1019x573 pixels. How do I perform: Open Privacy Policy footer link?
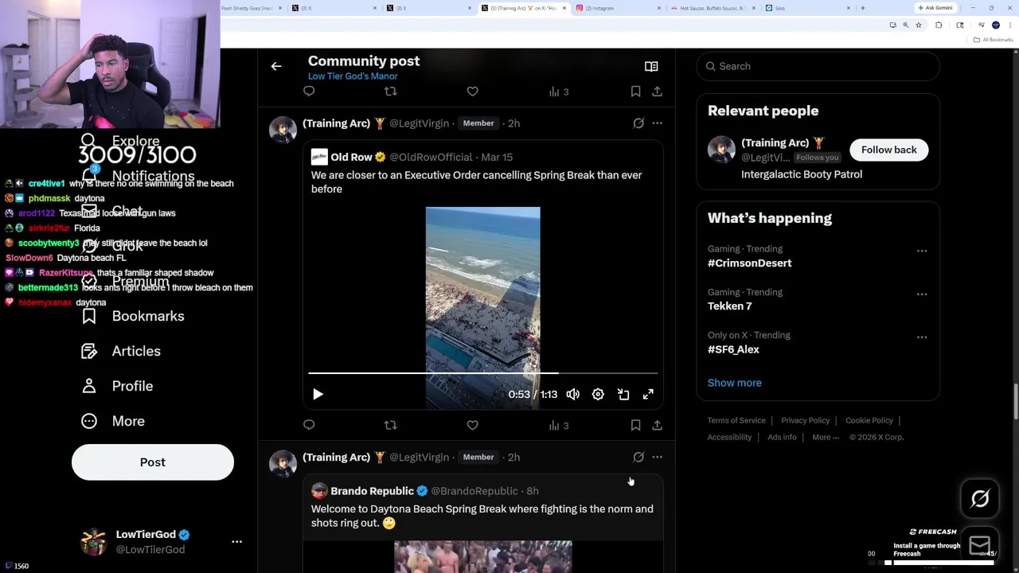tap(806, 420)
